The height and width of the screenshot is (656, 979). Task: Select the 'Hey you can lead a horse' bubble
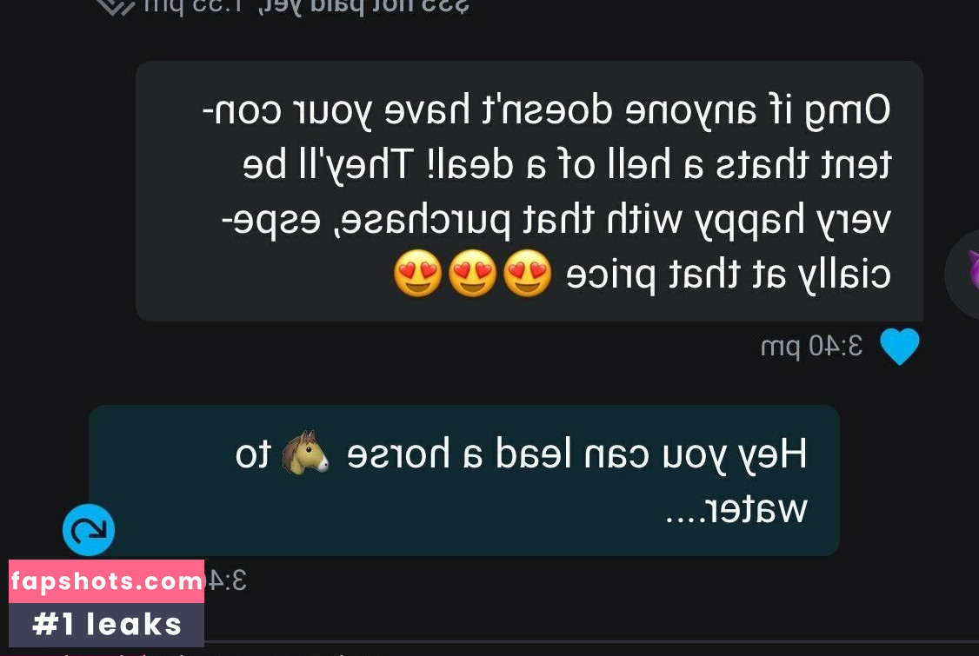(464, 480)
